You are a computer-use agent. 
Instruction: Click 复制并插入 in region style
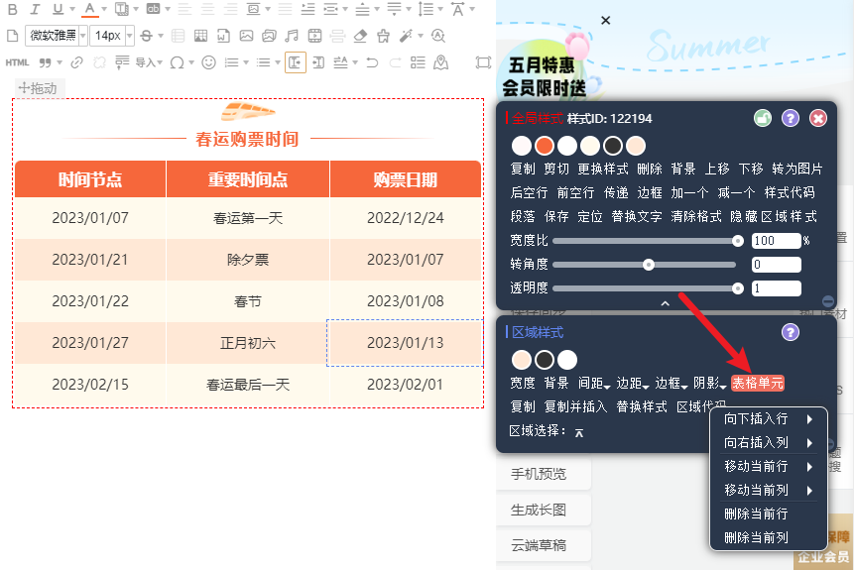575,407
